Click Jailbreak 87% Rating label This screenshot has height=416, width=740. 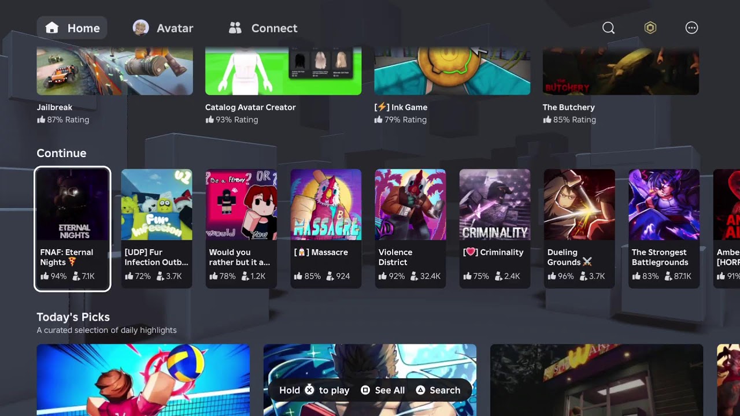pos(63,120)
